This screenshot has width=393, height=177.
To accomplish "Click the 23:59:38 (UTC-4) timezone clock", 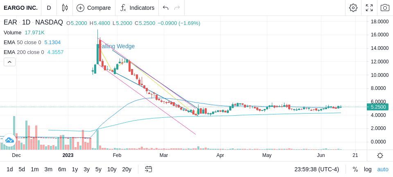I will (316, 170).
